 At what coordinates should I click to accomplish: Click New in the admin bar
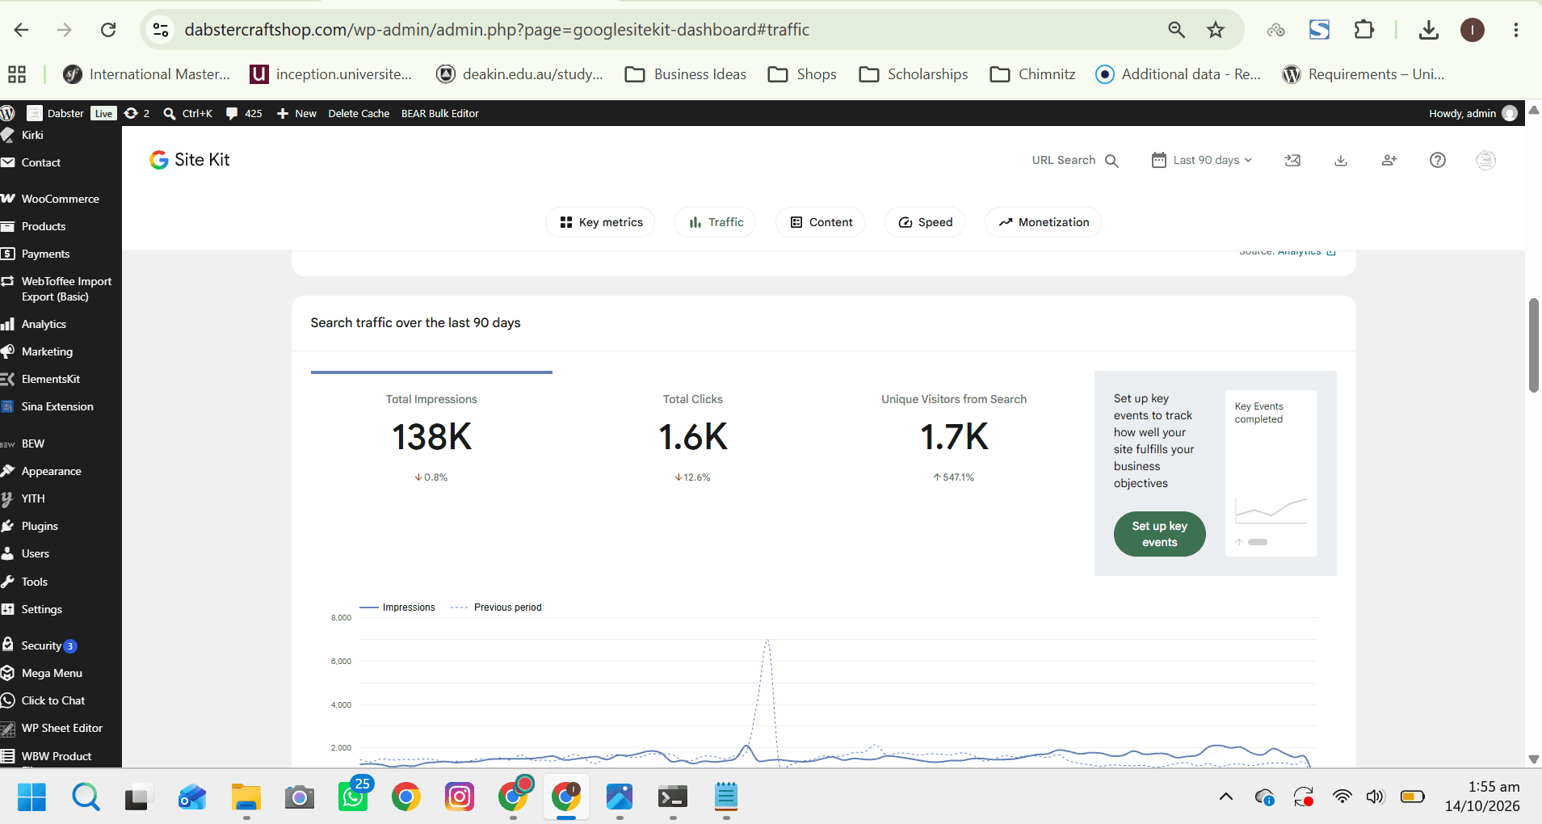click(x=296, y=113)
